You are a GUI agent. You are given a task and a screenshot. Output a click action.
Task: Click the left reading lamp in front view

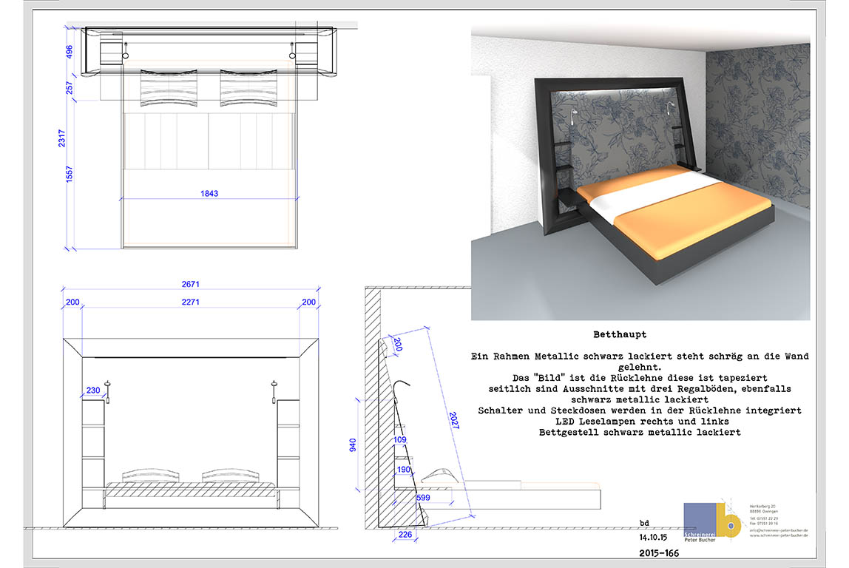[107, 392]
